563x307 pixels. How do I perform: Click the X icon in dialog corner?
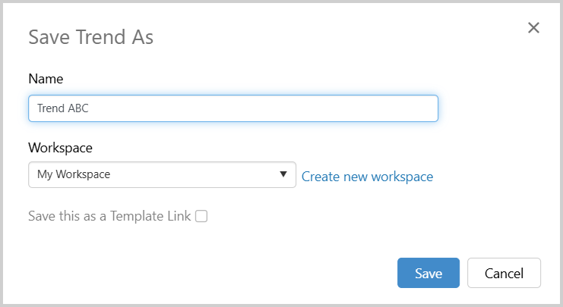coord(533,28)
